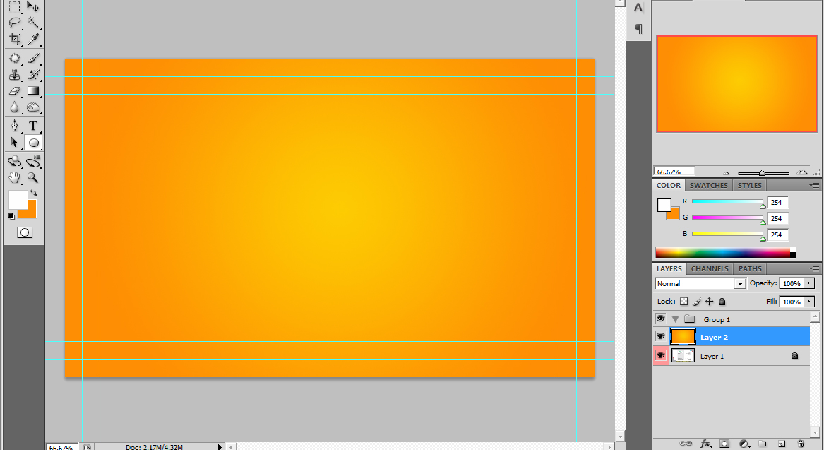Zoom out in Navigator panel

[727, 173]
